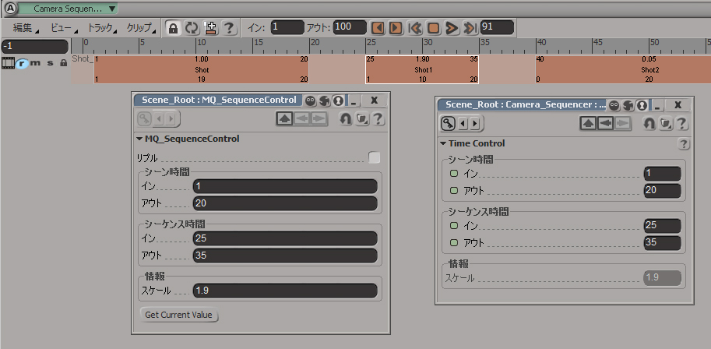Click the keyframe key icon in Camera_Sequencer panel
Image resolution: width=711 pixels, height=349 pixels.
tap(448, 123)
